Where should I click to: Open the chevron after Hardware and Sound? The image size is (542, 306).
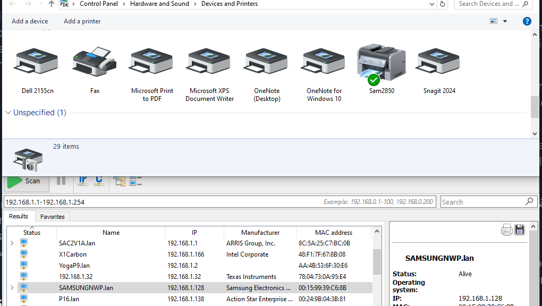(195, 4)
